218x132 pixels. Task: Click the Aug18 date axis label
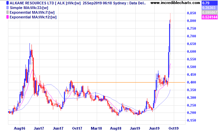pos(116,129)
